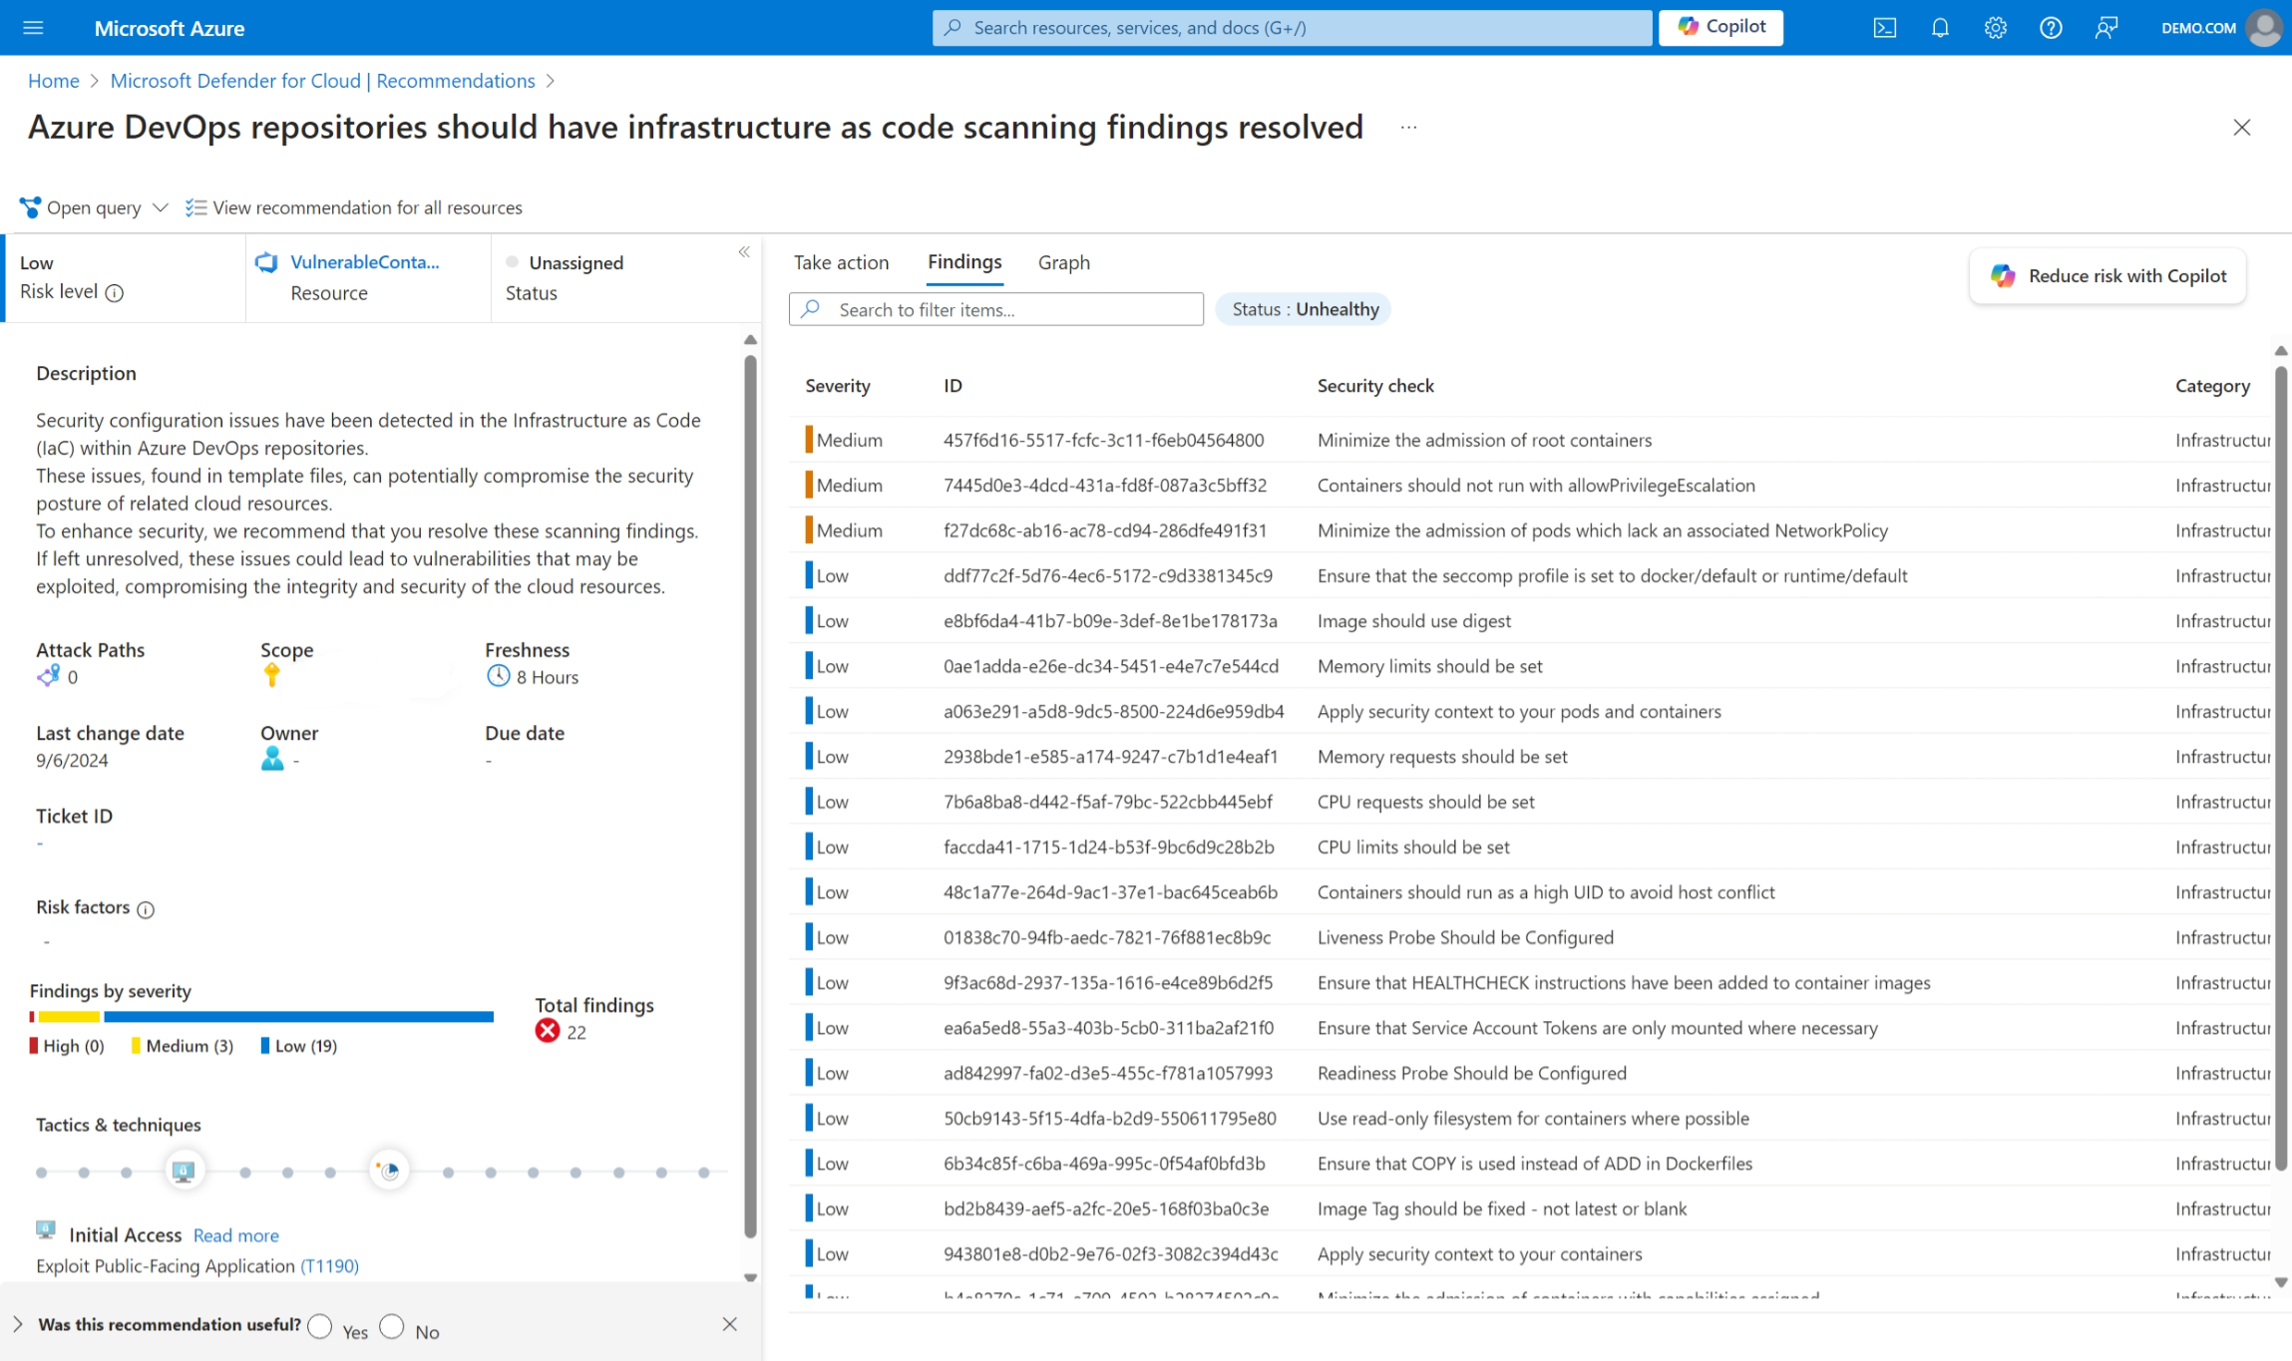Select ID ddf77c2f-5d76-4ec6-5172-c9d3381345c9
2292x1361 pixels.
(x=1107, y=575)
